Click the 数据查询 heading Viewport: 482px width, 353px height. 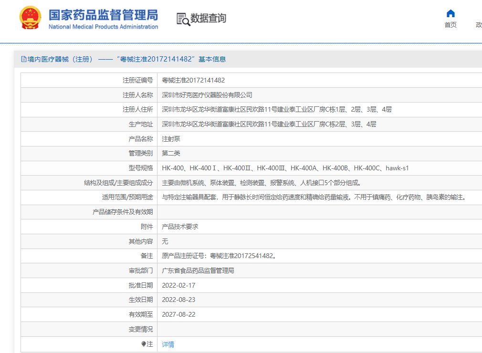208,18
